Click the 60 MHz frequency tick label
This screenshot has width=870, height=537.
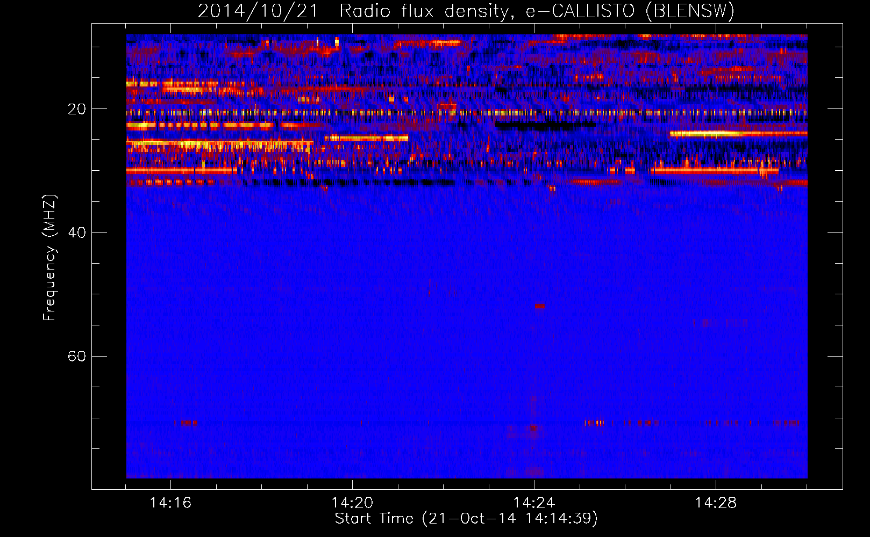click(x=77, y=356)
